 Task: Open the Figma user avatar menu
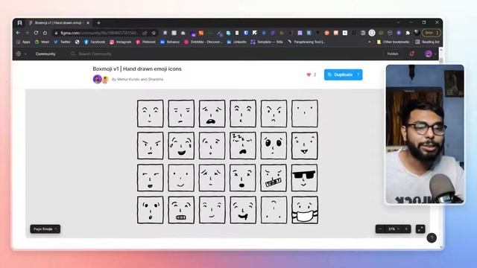click(429, 54)
